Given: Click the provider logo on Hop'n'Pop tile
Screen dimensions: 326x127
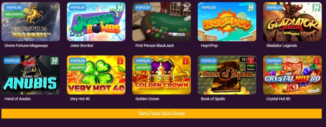Looking at the screenshot, I should click(251, 8).
